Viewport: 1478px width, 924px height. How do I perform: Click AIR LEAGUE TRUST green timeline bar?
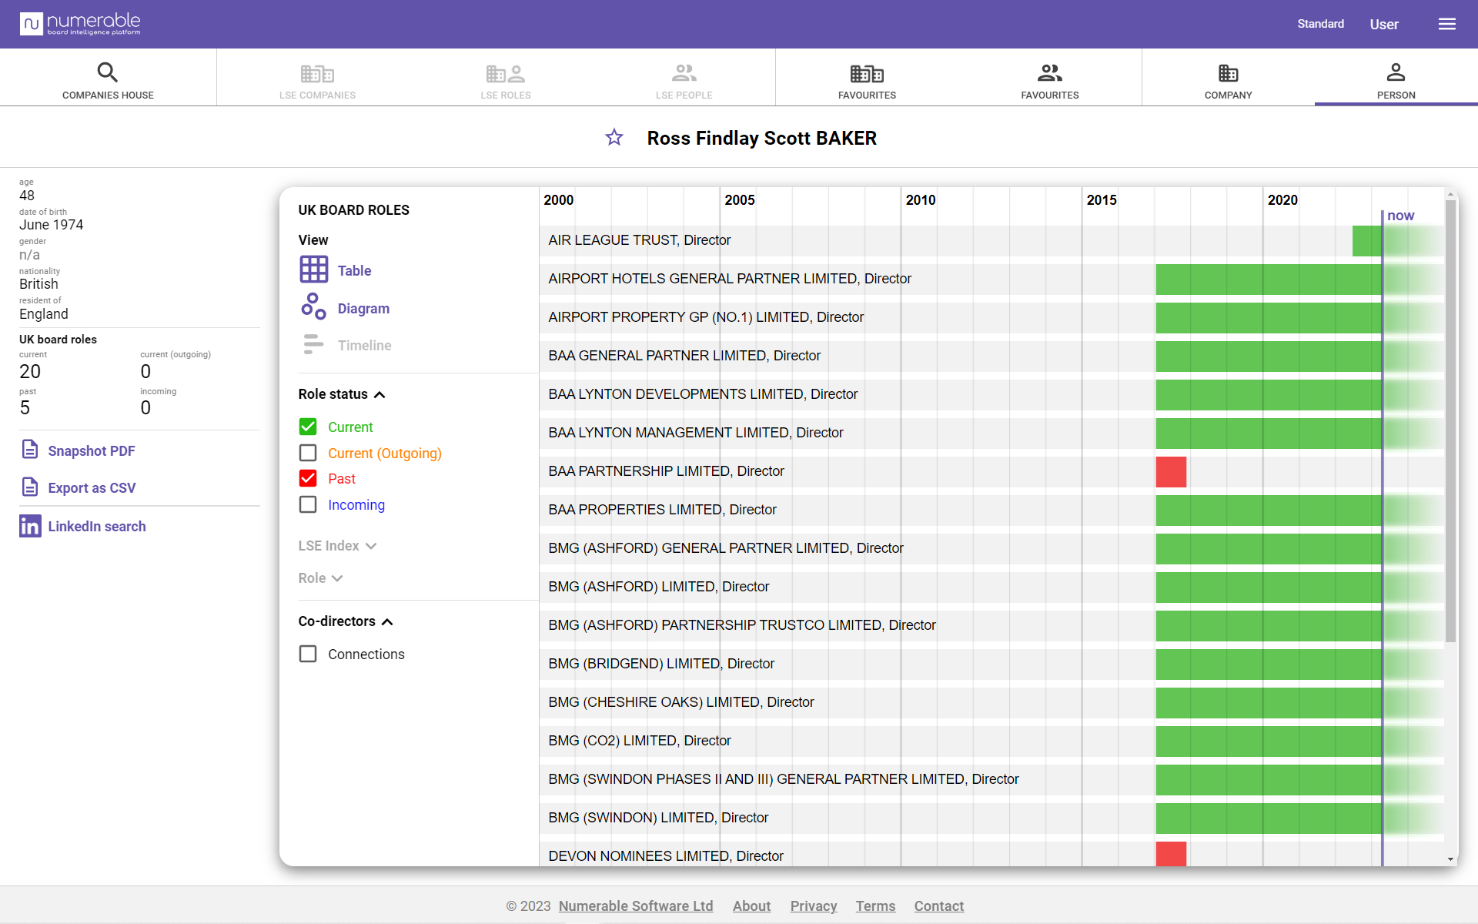(1367, 241)
